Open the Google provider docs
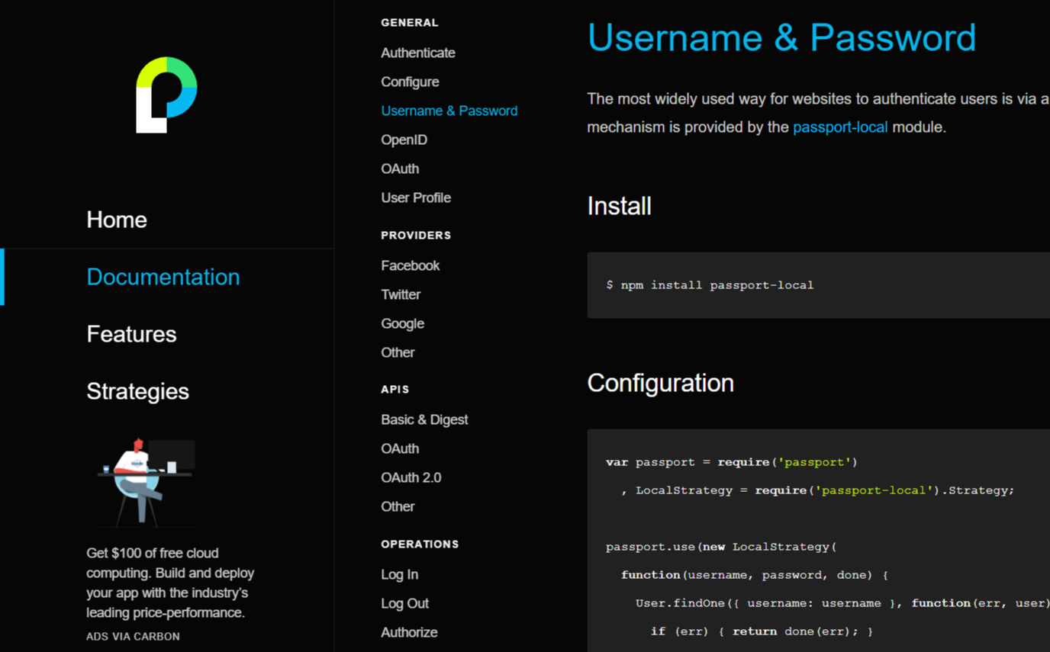 click(402, 323)
